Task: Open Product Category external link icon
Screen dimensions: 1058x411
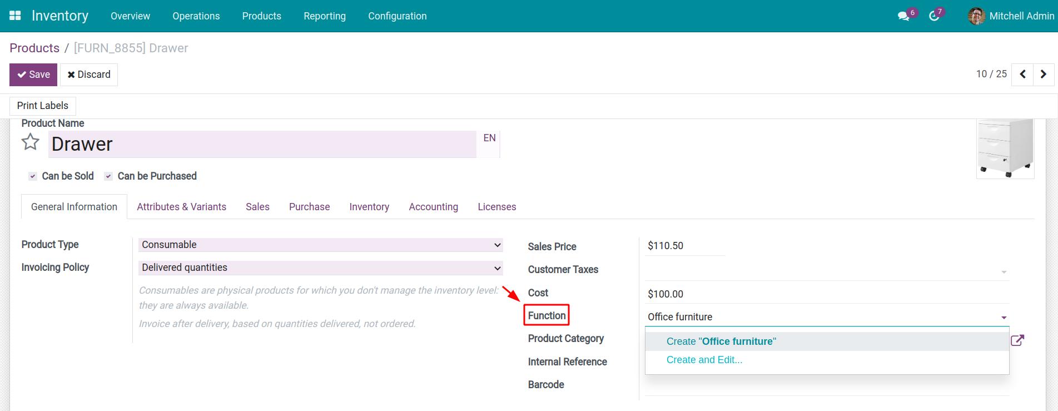Action: [x=1017, y=340]
